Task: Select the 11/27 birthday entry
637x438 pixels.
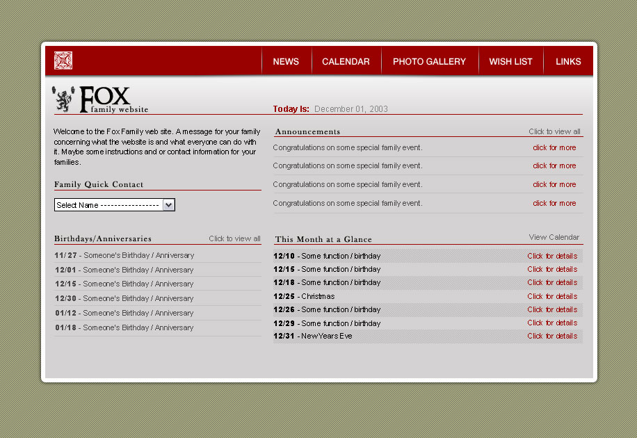Action: pos(124,255)
